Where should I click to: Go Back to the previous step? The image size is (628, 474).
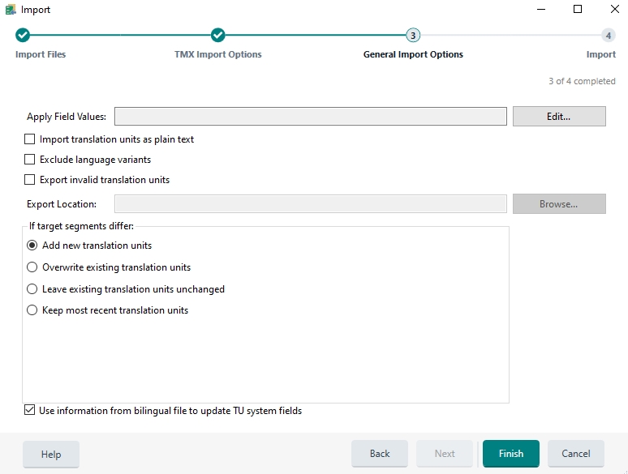380,454
